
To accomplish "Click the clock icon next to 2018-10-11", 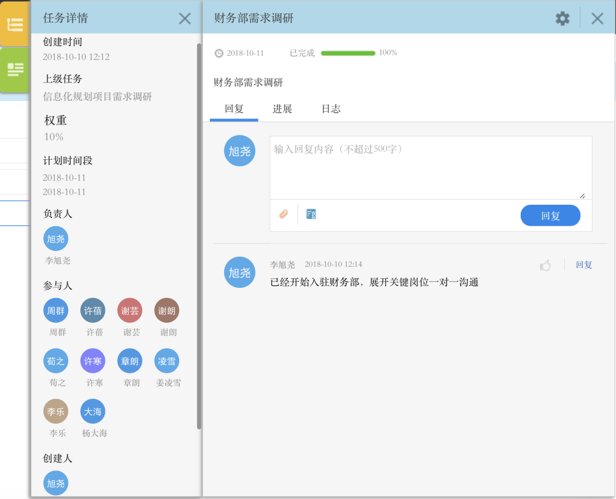I will [x=220, y=52].
